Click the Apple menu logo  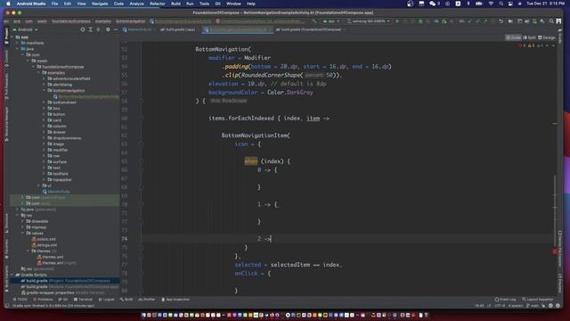coord(8,4)
